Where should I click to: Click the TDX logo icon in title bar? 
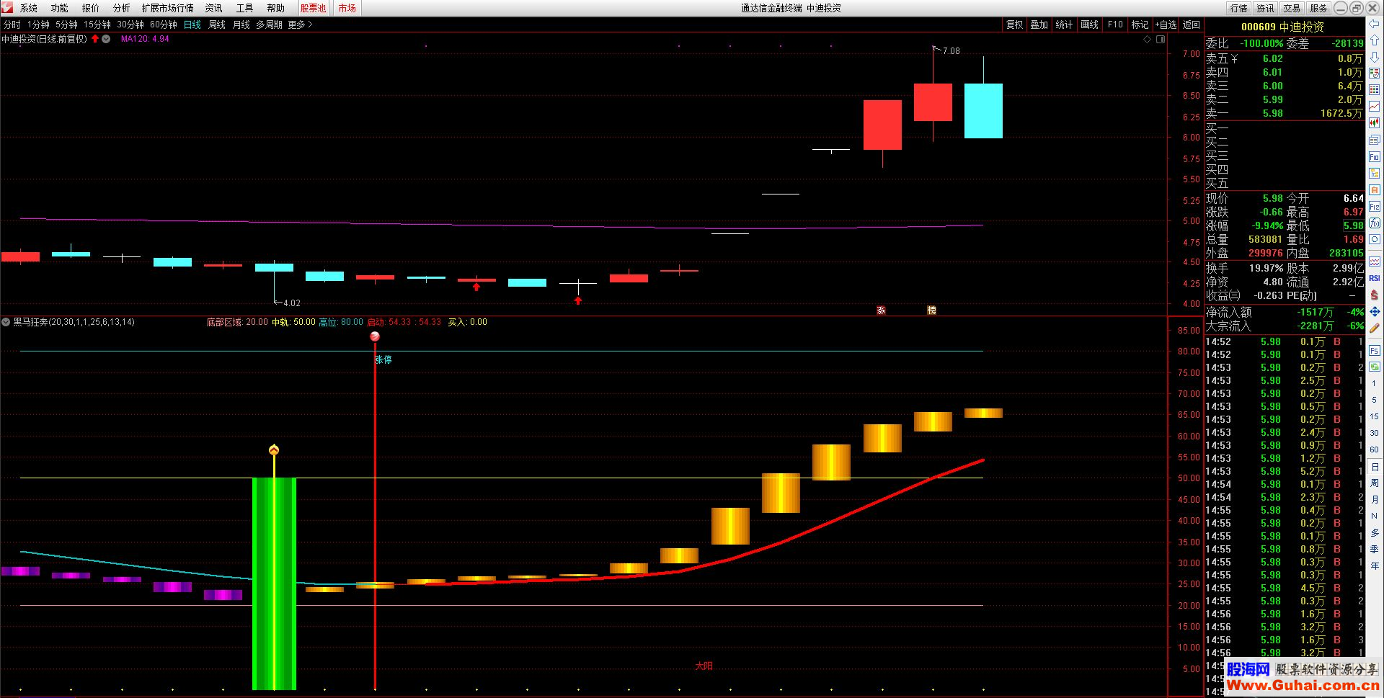coord(6,7)
